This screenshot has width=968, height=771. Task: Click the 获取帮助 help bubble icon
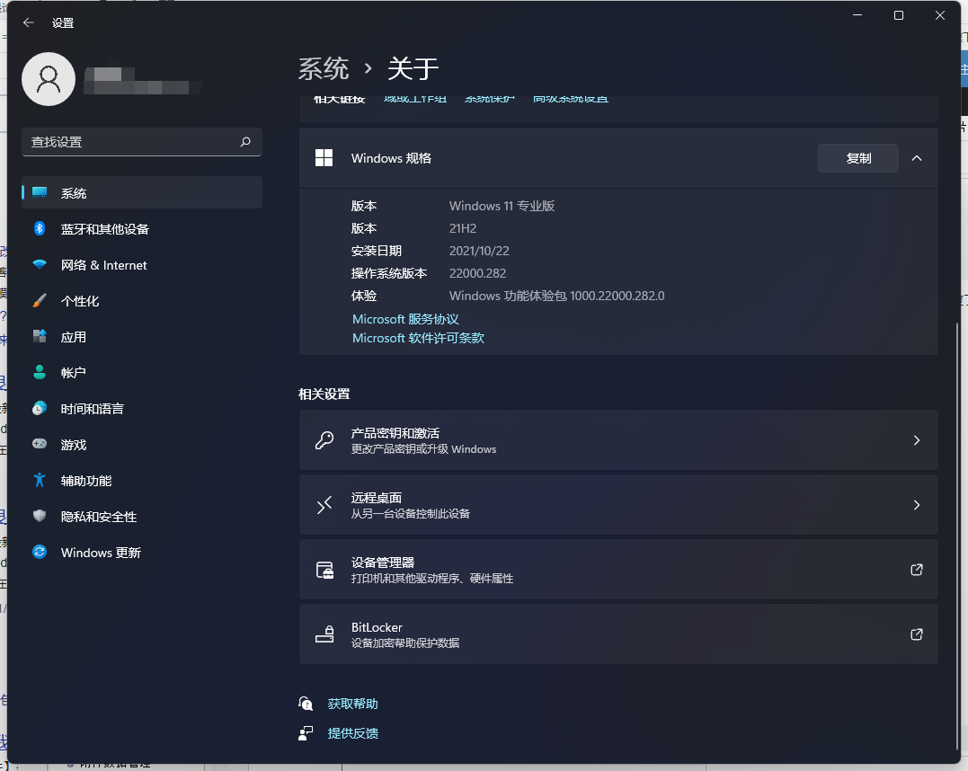click(x=306, y=703)
